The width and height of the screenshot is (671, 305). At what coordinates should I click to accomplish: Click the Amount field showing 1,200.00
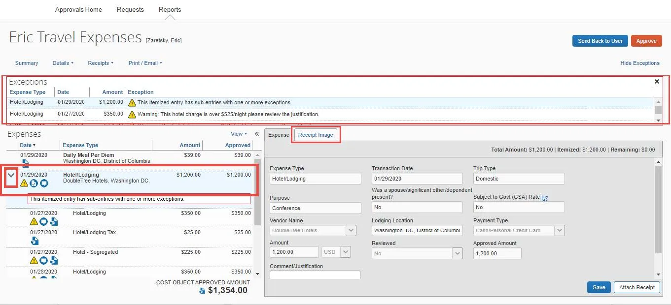[x=294, y=252]
